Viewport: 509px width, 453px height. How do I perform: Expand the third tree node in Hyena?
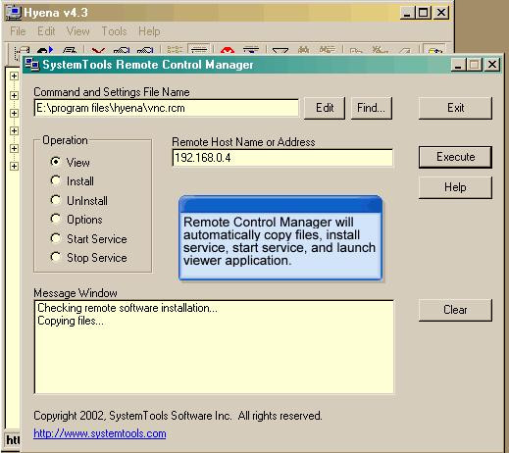tap(14, 114)
